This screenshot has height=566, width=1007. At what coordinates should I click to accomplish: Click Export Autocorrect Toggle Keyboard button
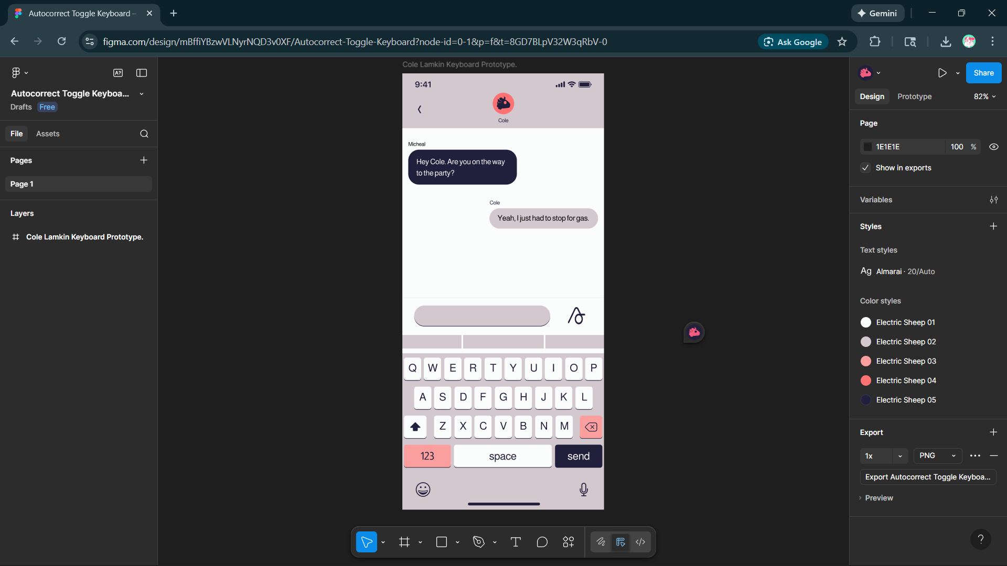pyautogui.click(x=927, y=477)
